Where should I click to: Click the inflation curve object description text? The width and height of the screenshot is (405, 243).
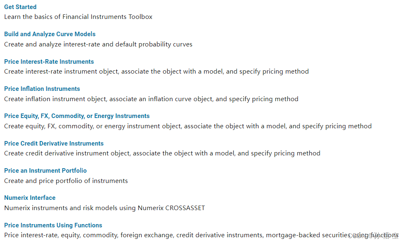point(151,99)
